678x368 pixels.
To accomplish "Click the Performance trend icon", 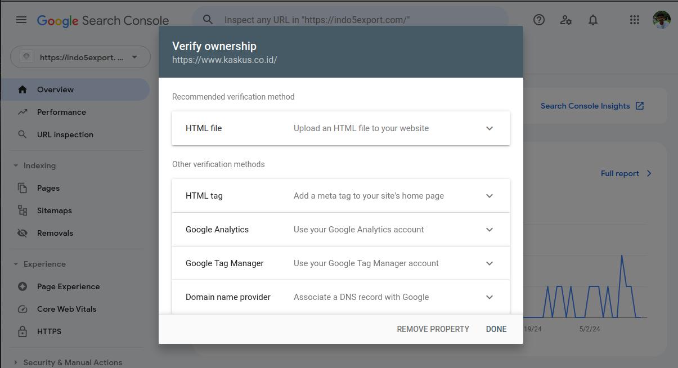I will click(x=23, y=112).
